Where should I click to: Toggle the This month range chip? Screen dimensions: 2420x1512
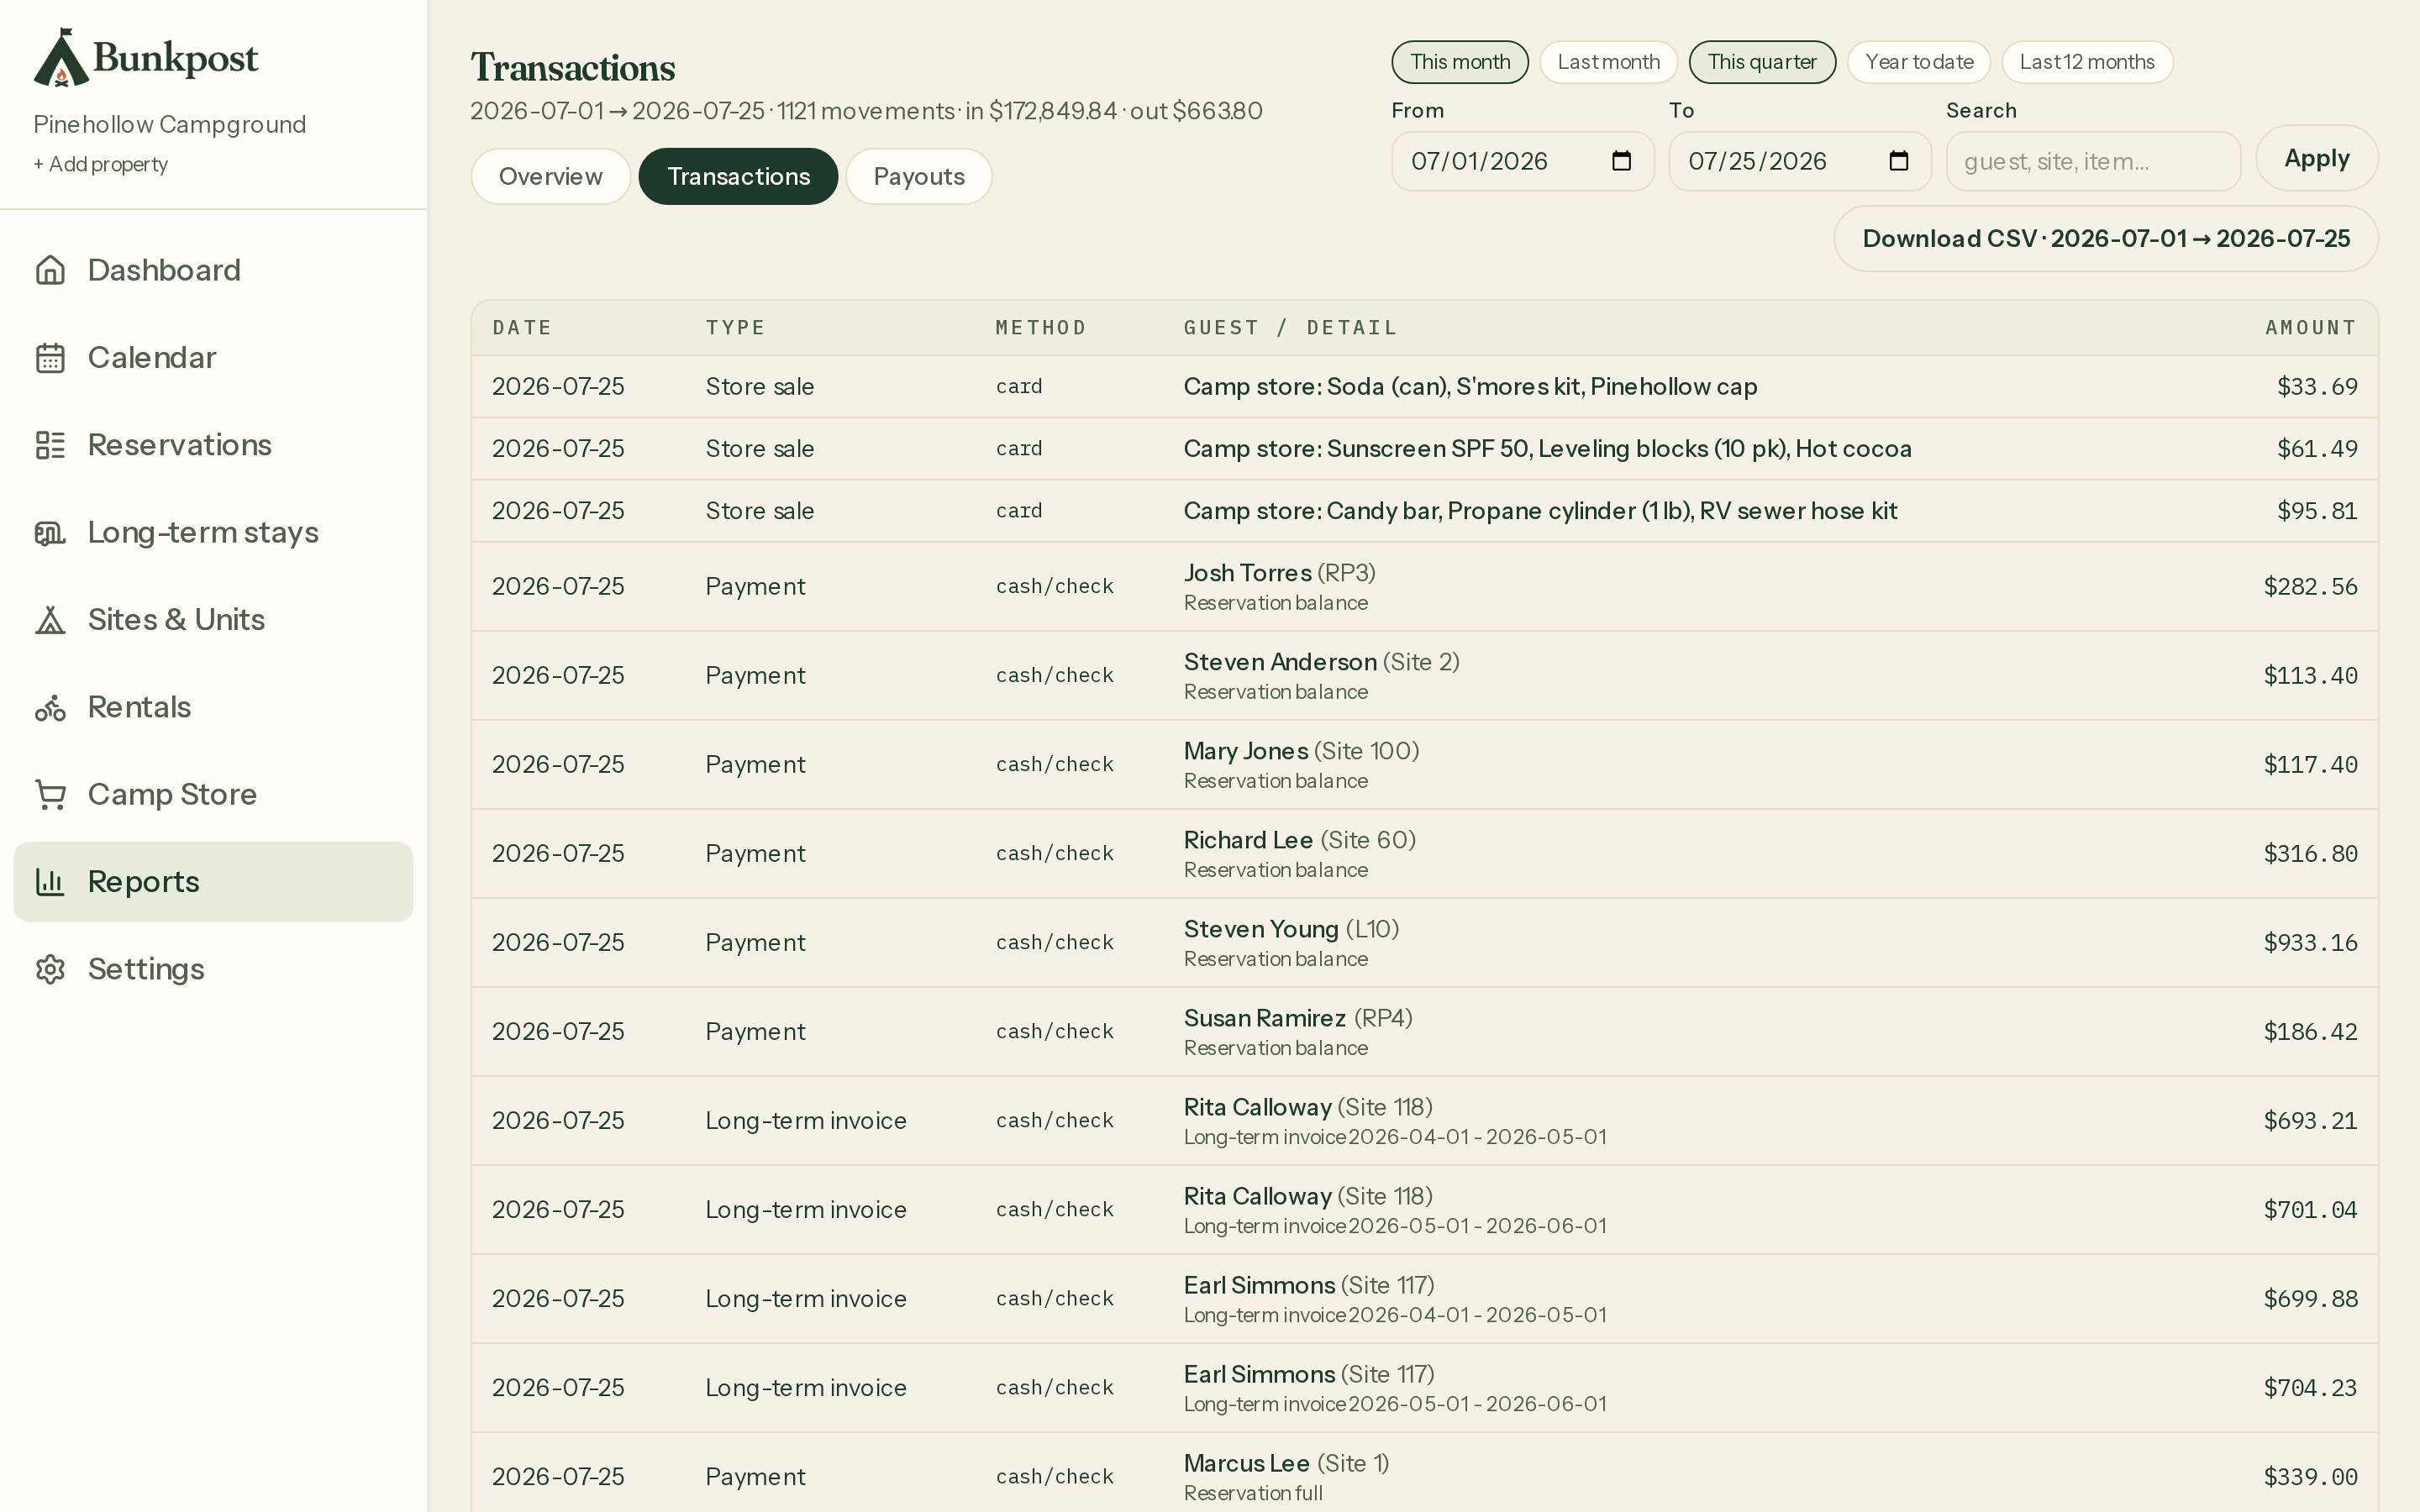tap(1460, 62)
